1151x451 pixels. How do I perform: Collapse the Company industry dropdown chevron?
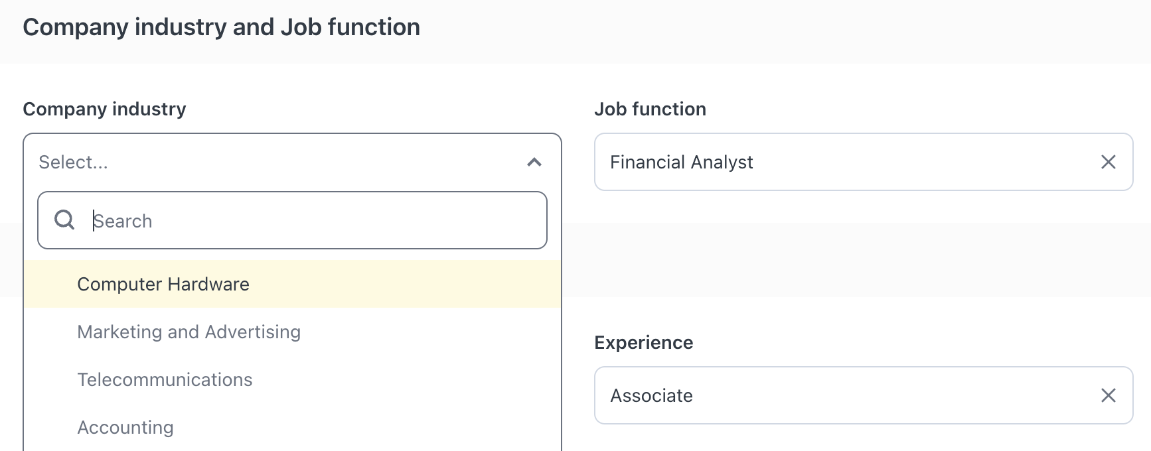(534, 162)
